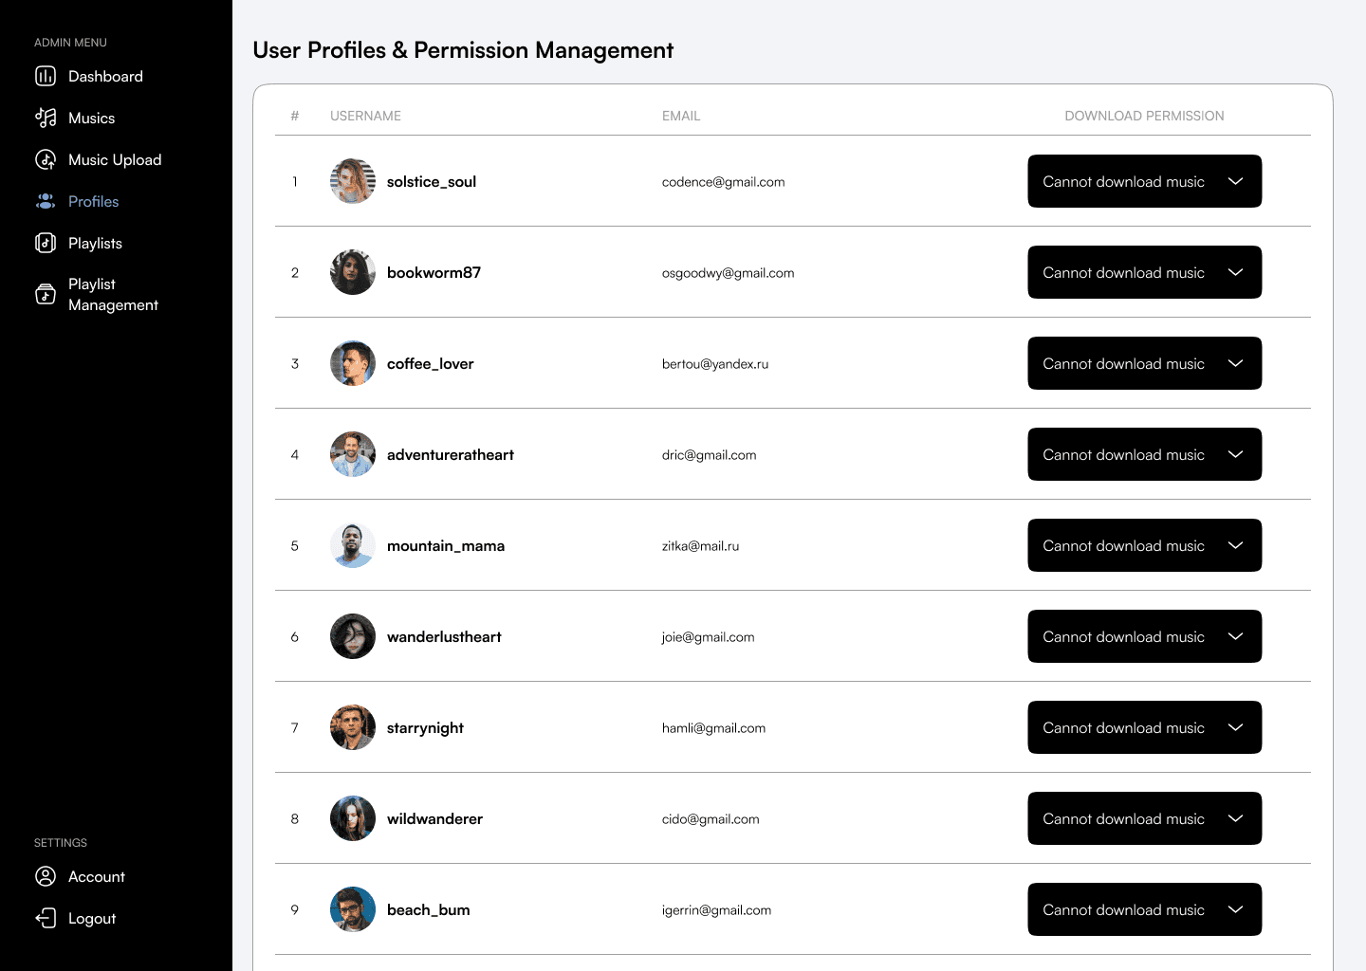Select Dashboard in the admin menu

[105, 77]
